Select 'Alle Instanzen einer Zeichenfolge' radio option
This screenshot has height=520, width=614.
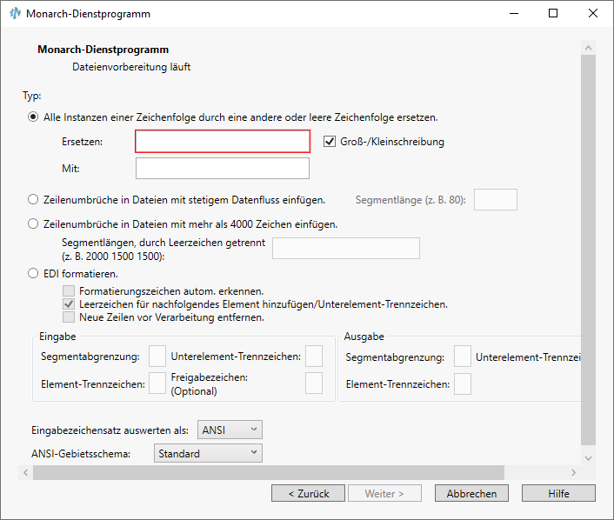point(33,117)
